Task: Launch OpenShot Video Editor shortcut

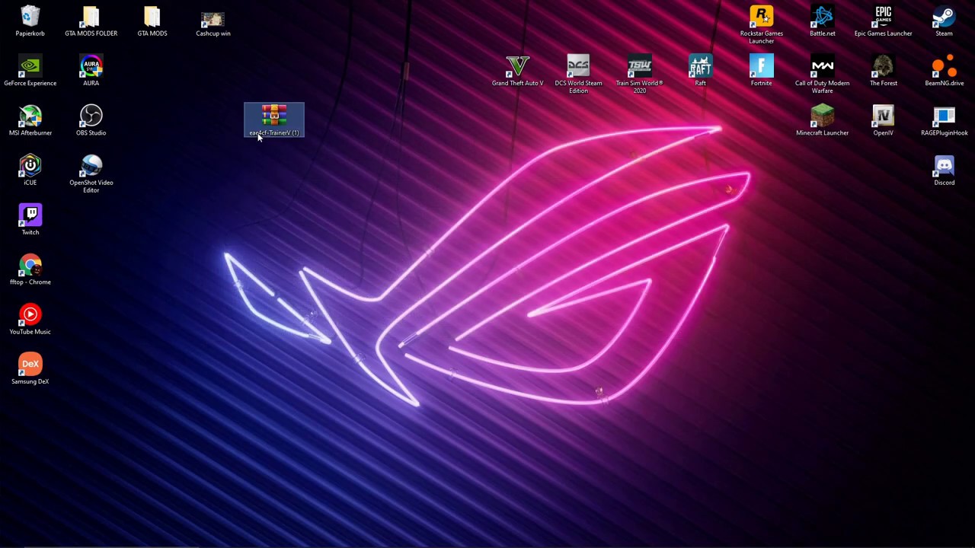Action: coord(91,174)
